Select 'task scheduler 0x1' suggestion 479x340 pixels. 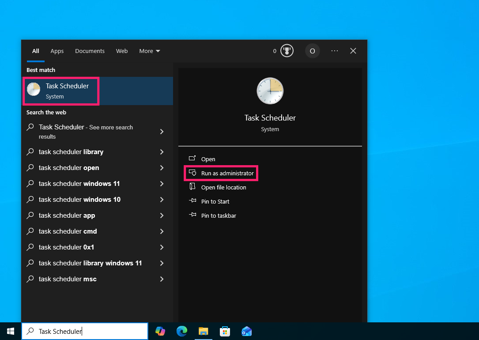(x=98, y=247)
